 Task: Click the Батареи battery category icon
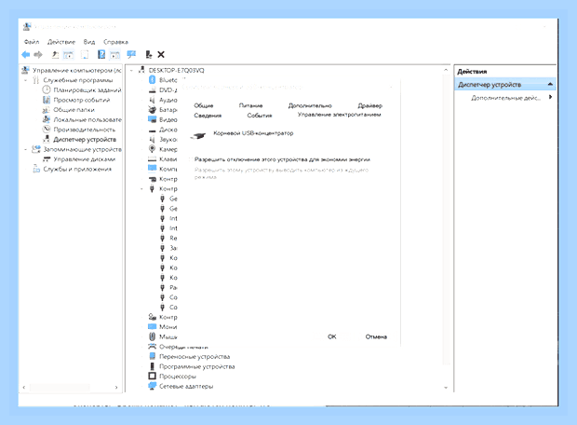coord(152,109)
